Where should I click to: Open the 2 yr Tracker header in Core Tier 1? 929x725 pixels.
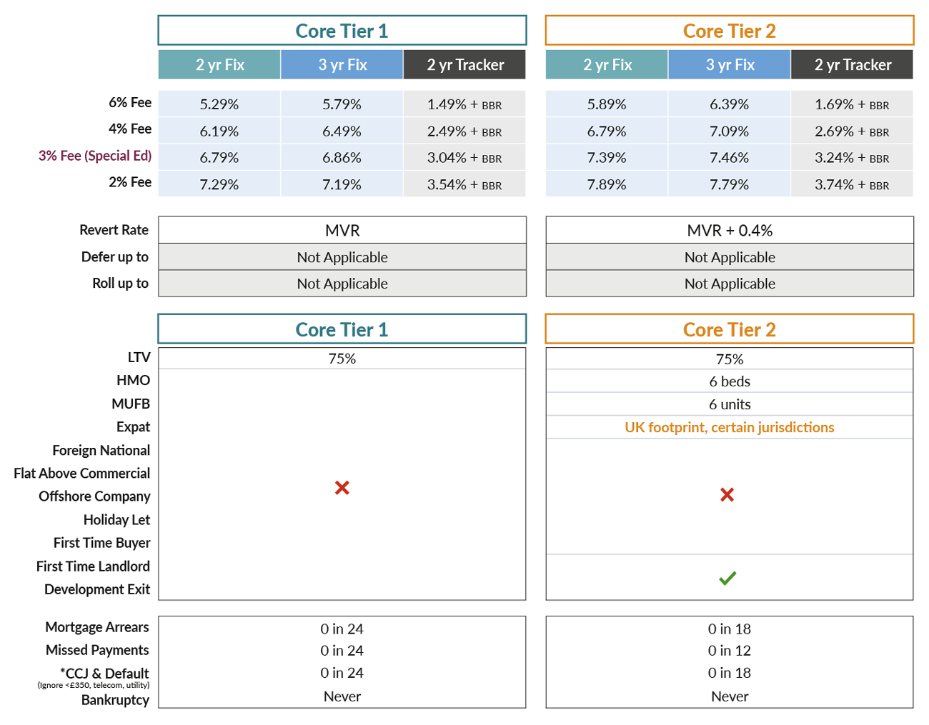click(465, 65)
